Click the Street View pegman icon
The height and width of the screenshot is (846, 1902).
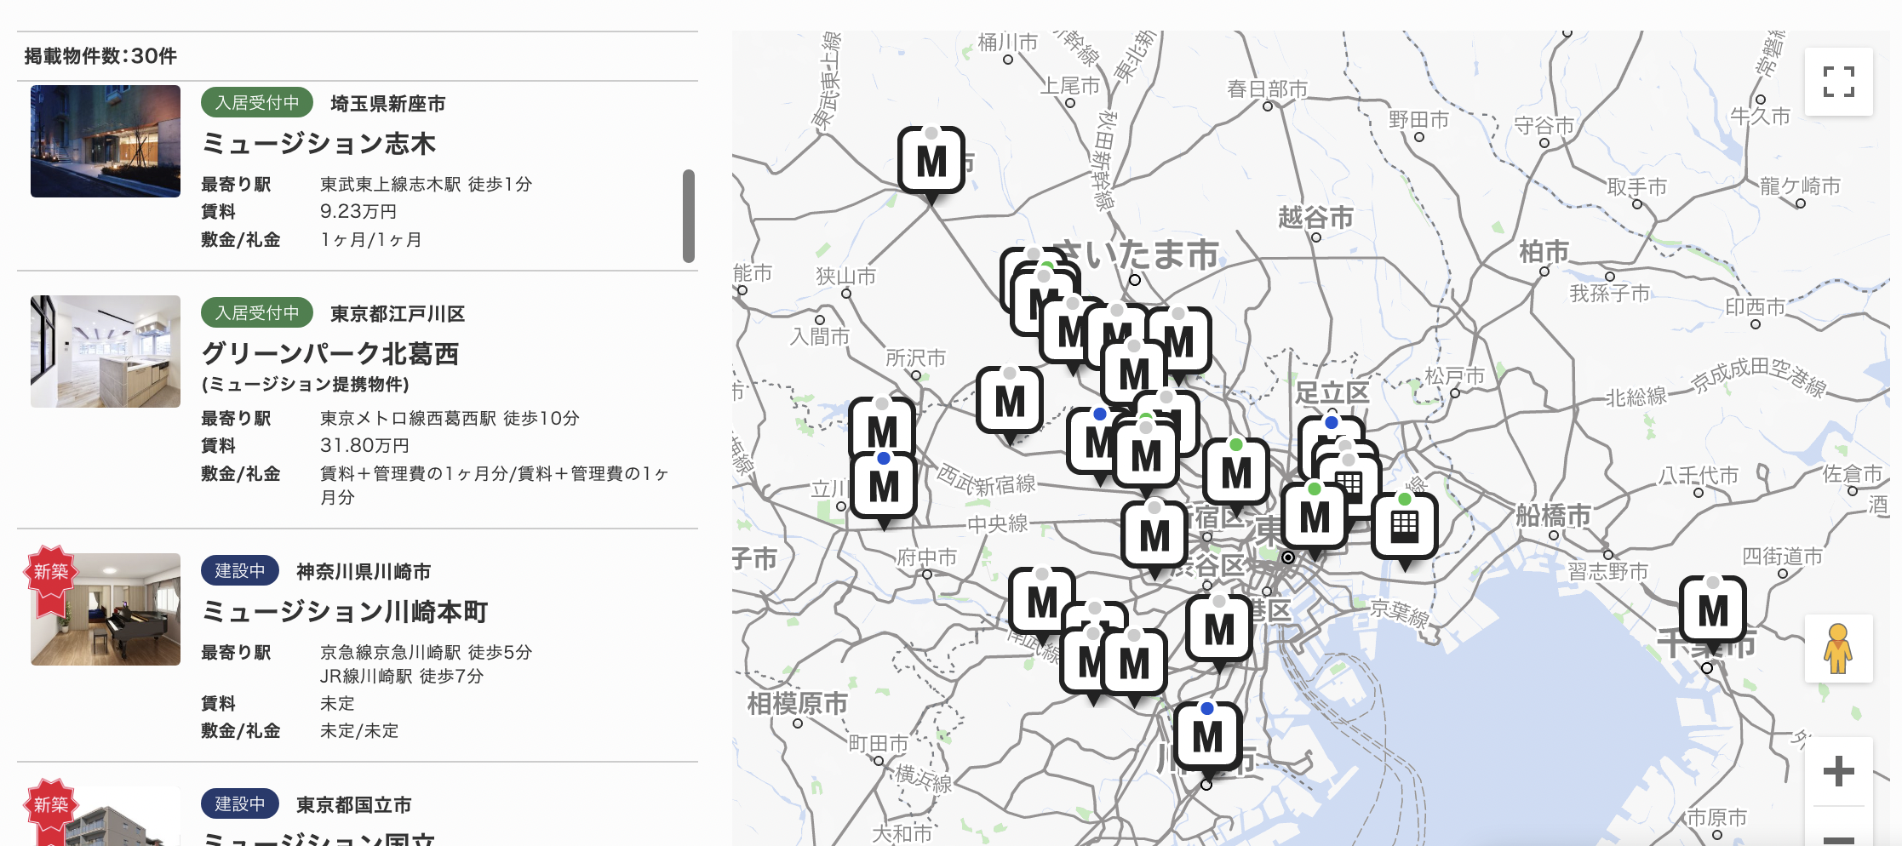point(1838,649)
